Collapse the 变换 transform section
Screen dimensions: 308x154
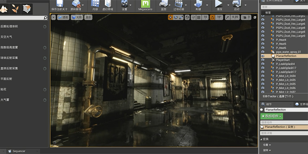[x=261, y=139]
